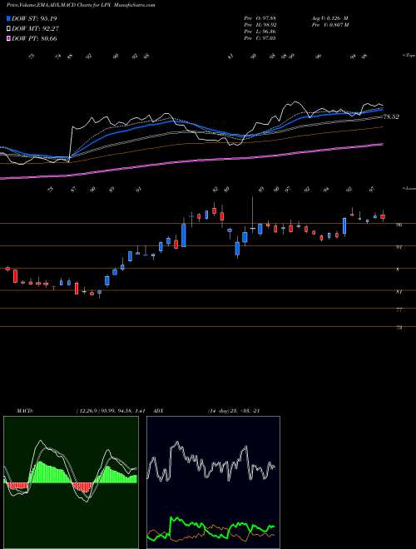Select the 'DOW ST: 95.19' legend label
The width and height of the screenshot is (416, 549).
34,18
